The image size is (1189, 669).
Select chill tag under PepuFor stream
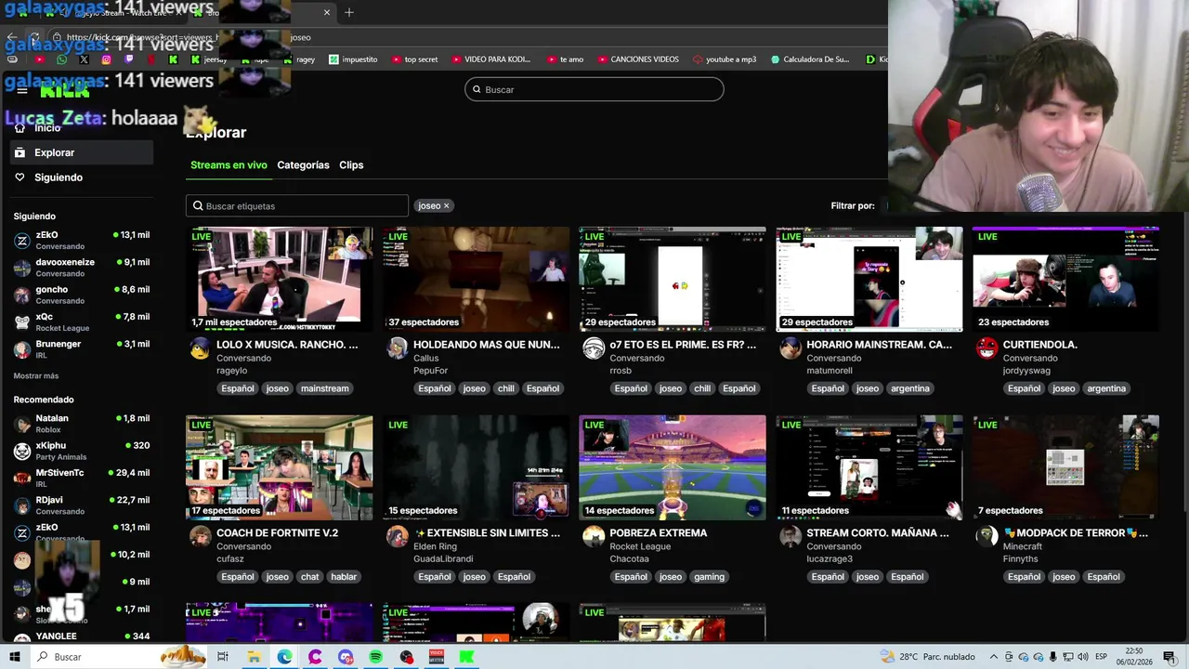point(506,388)
